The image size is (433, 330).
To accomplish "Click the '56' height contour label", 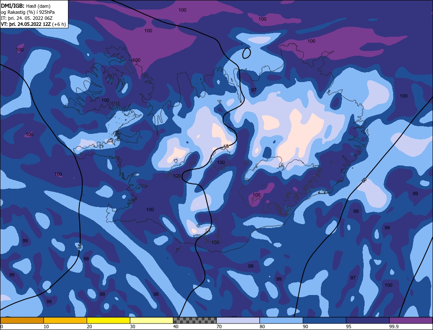I will [80, 247].
